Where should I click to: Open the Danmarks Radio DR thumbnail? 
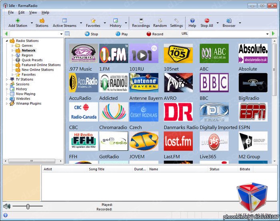point(178,112)
